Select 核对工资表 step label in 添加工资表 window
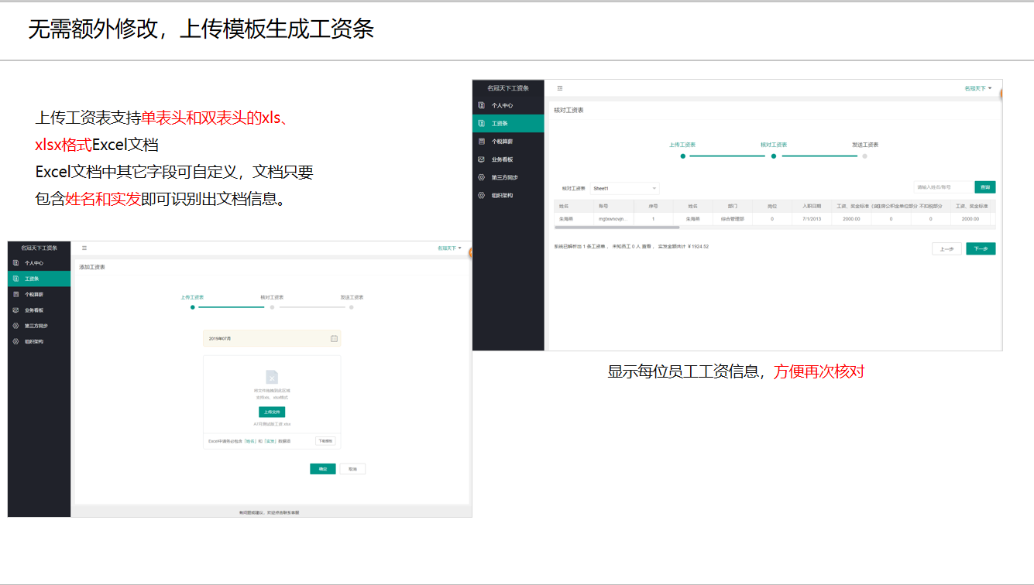1034x585 pixels. pyautogui.click(x=272, y=297)
